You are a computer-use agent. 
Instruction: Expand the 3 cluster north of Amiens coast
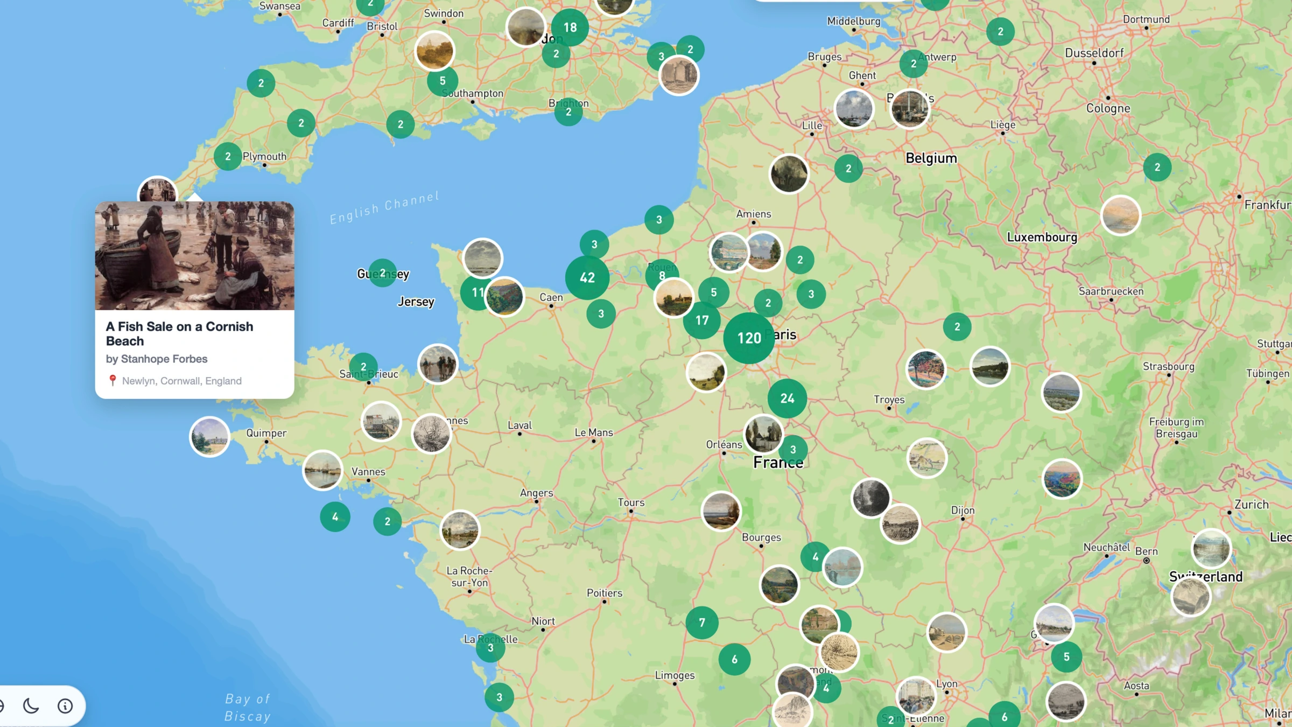(659, 220)
